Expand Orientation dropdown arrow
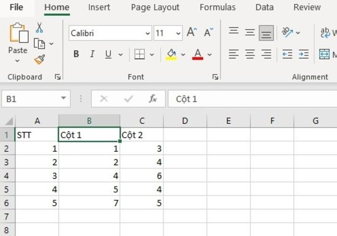 [x=298, y=33]
